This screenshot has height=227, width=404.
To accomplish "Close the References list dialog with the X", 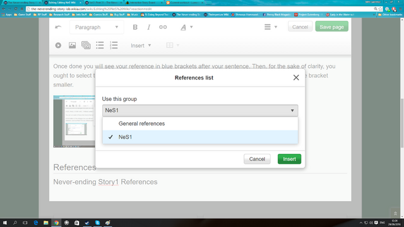I will tap(296, 78).
